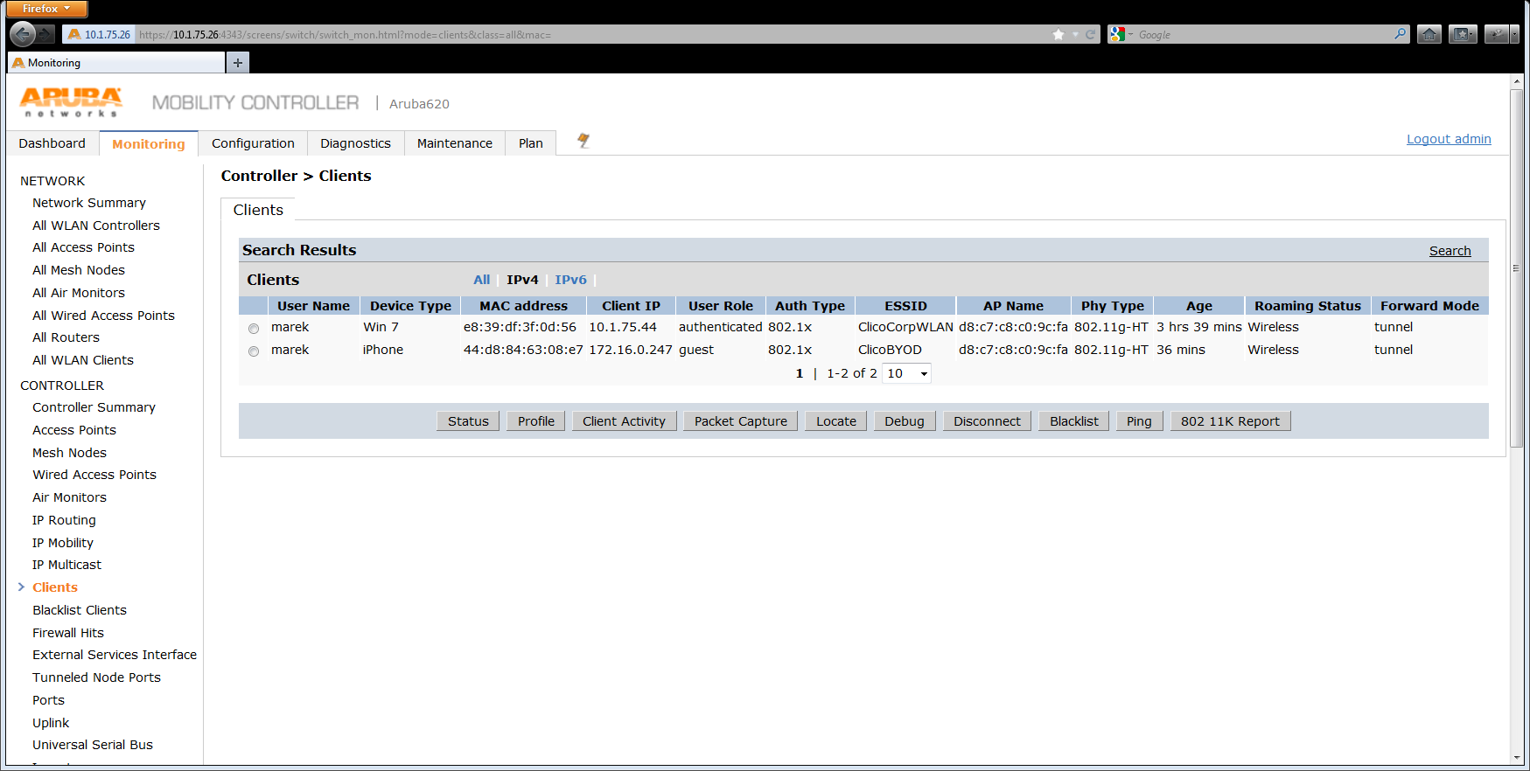Click the browser forward arrow button
Viewport: 1530px width, 771px height.
[46, 34]
